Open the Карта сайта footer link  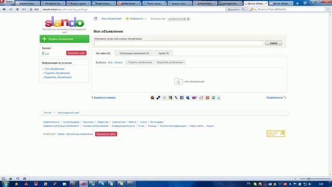pos(197,126)
